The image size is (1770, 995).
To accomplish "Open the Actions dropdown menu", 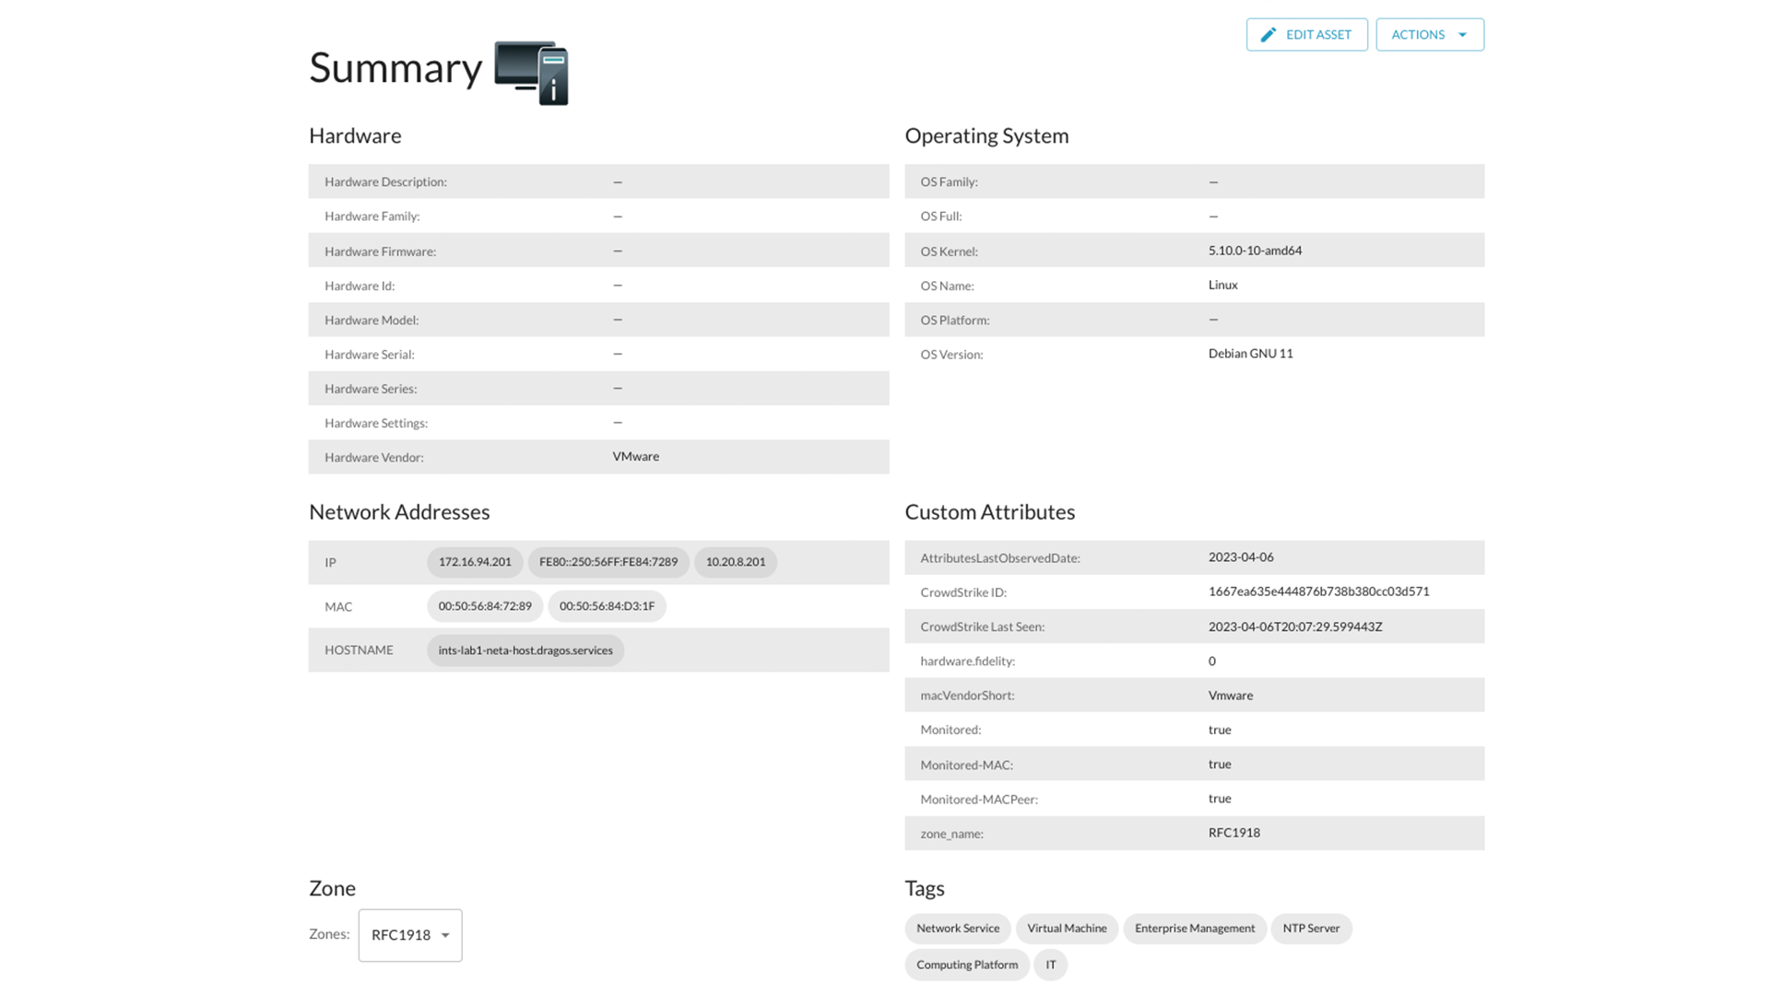I will (1429, 35).
